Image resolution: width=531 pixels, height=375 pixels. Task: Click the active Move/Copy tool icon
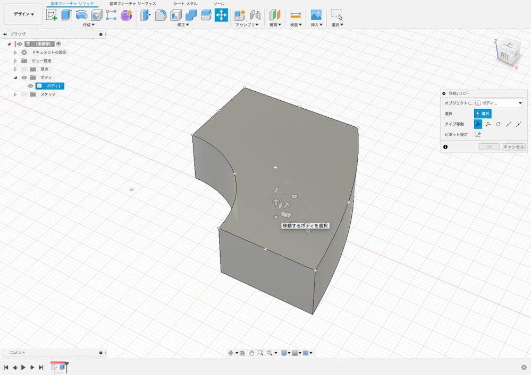pos(221,15)
